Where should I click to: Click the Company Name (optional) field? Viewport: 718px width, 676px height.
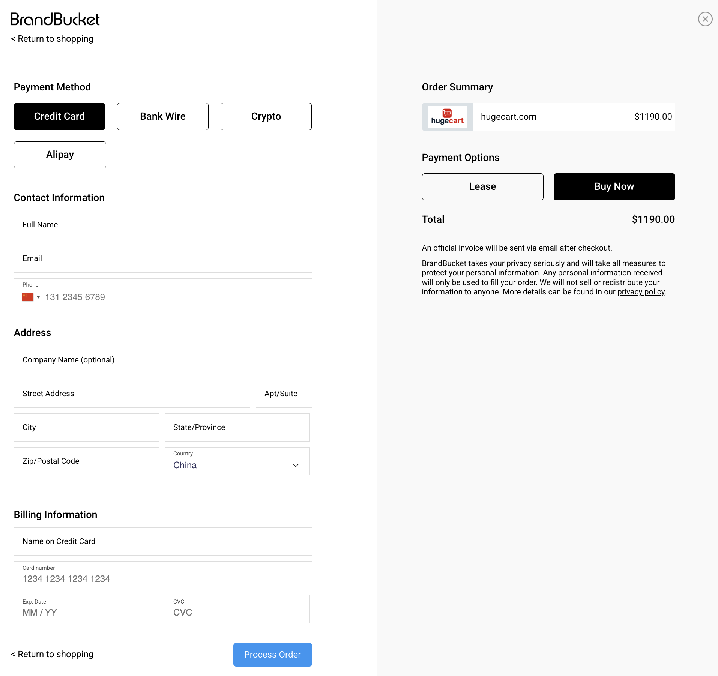tap(163, 360)
